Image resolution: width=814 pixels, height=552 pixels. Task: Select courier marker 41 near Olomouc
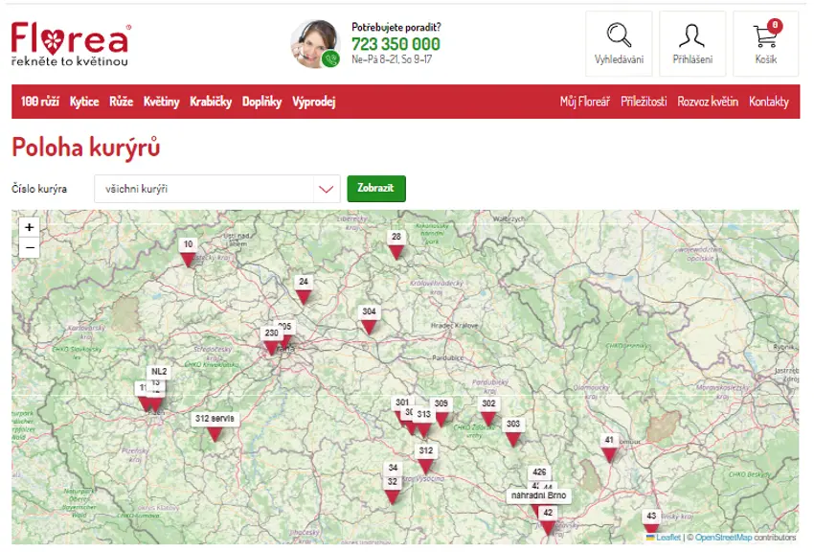click(x=607, y=442)
